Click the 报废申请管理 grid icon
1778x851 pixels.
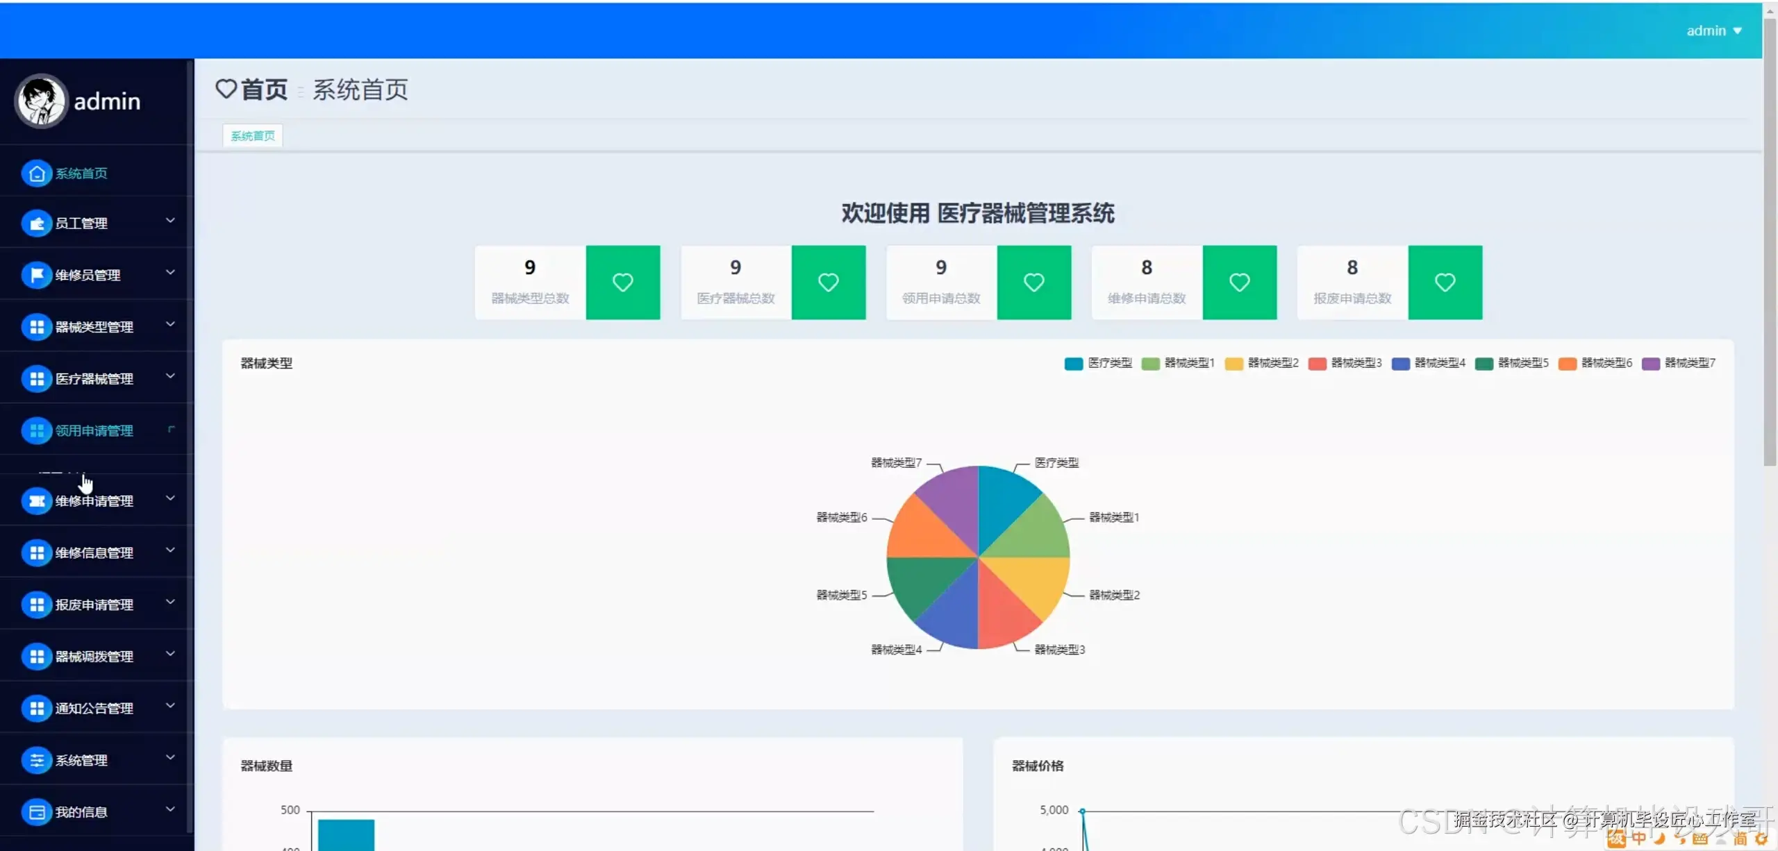(37, 605)
